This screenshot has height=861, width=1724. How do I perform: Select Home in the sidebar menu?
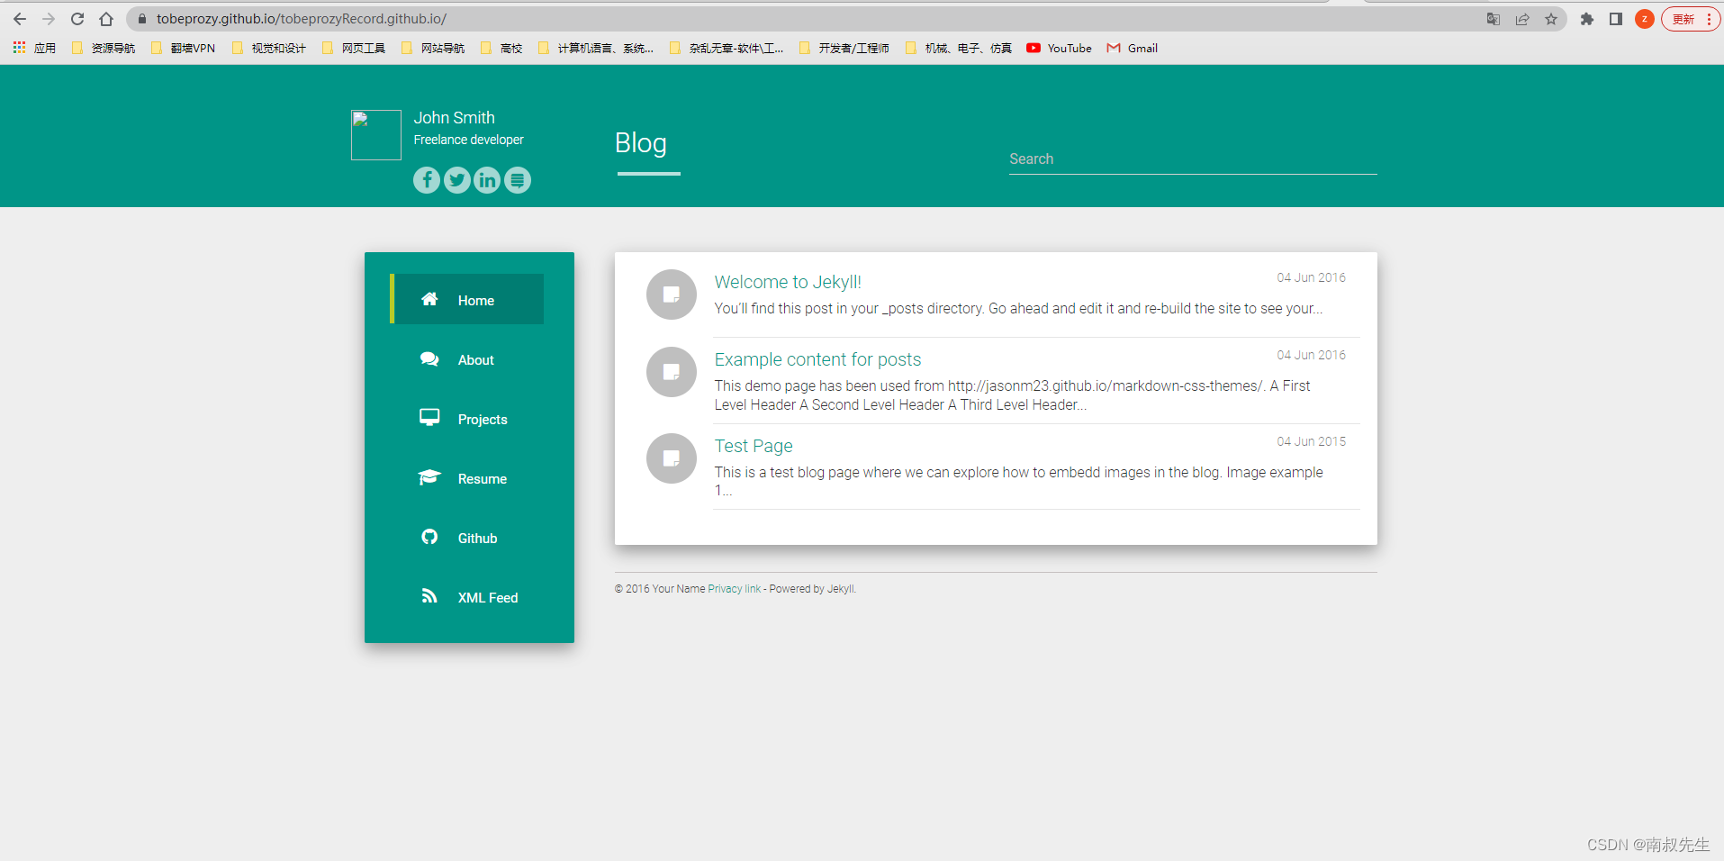467,299
